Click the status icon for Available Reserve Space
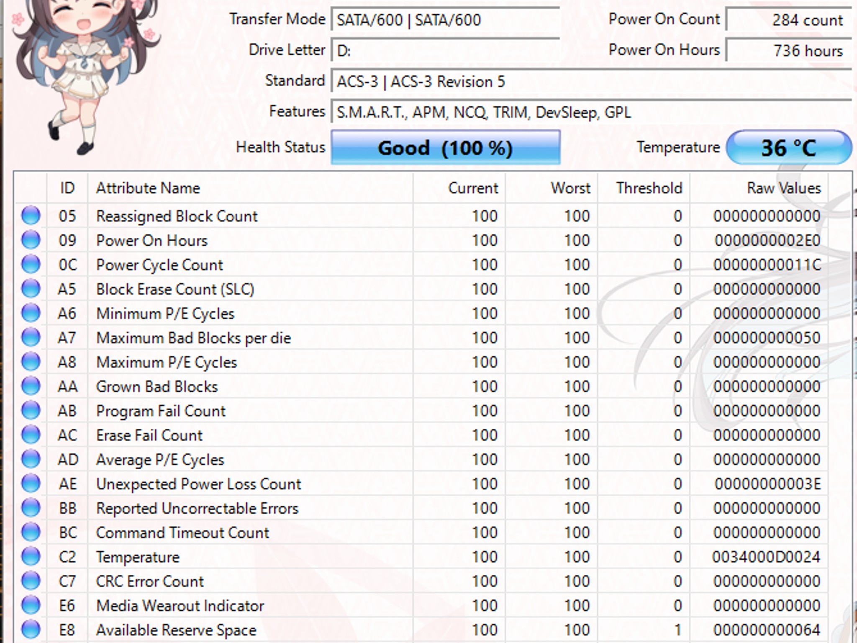Screen dimensions: 857x643 coord(31,629)
